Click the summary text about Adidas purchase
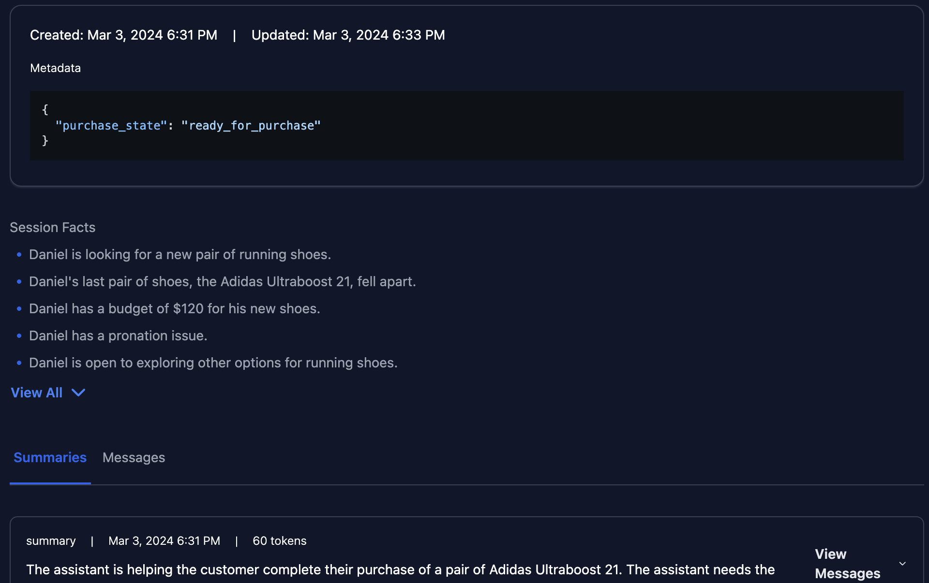Image resolution: width=929 pixels, height=583 pixels. [x=401, y=569]
